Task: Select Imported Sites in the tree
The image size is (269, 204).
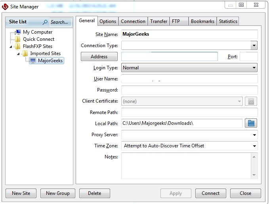Action: (46, 53)
